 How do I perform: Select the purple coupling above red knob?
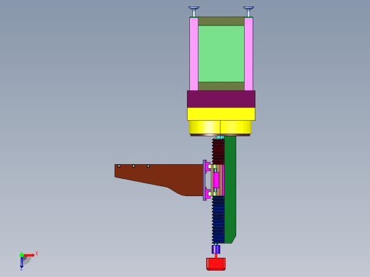(216, 249)
